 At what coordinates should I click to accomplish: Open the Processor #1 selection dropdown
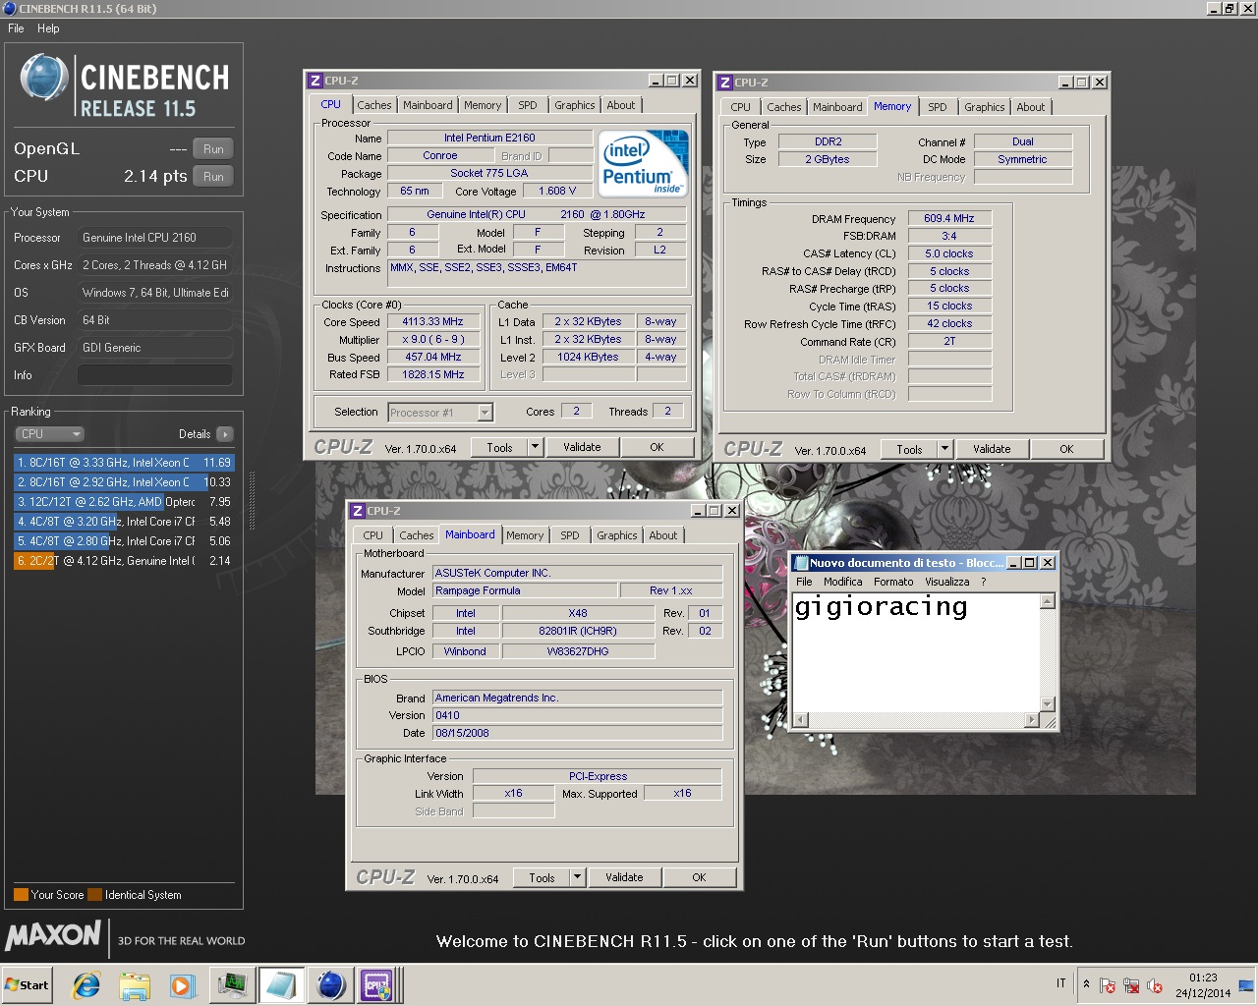(440, 413)
